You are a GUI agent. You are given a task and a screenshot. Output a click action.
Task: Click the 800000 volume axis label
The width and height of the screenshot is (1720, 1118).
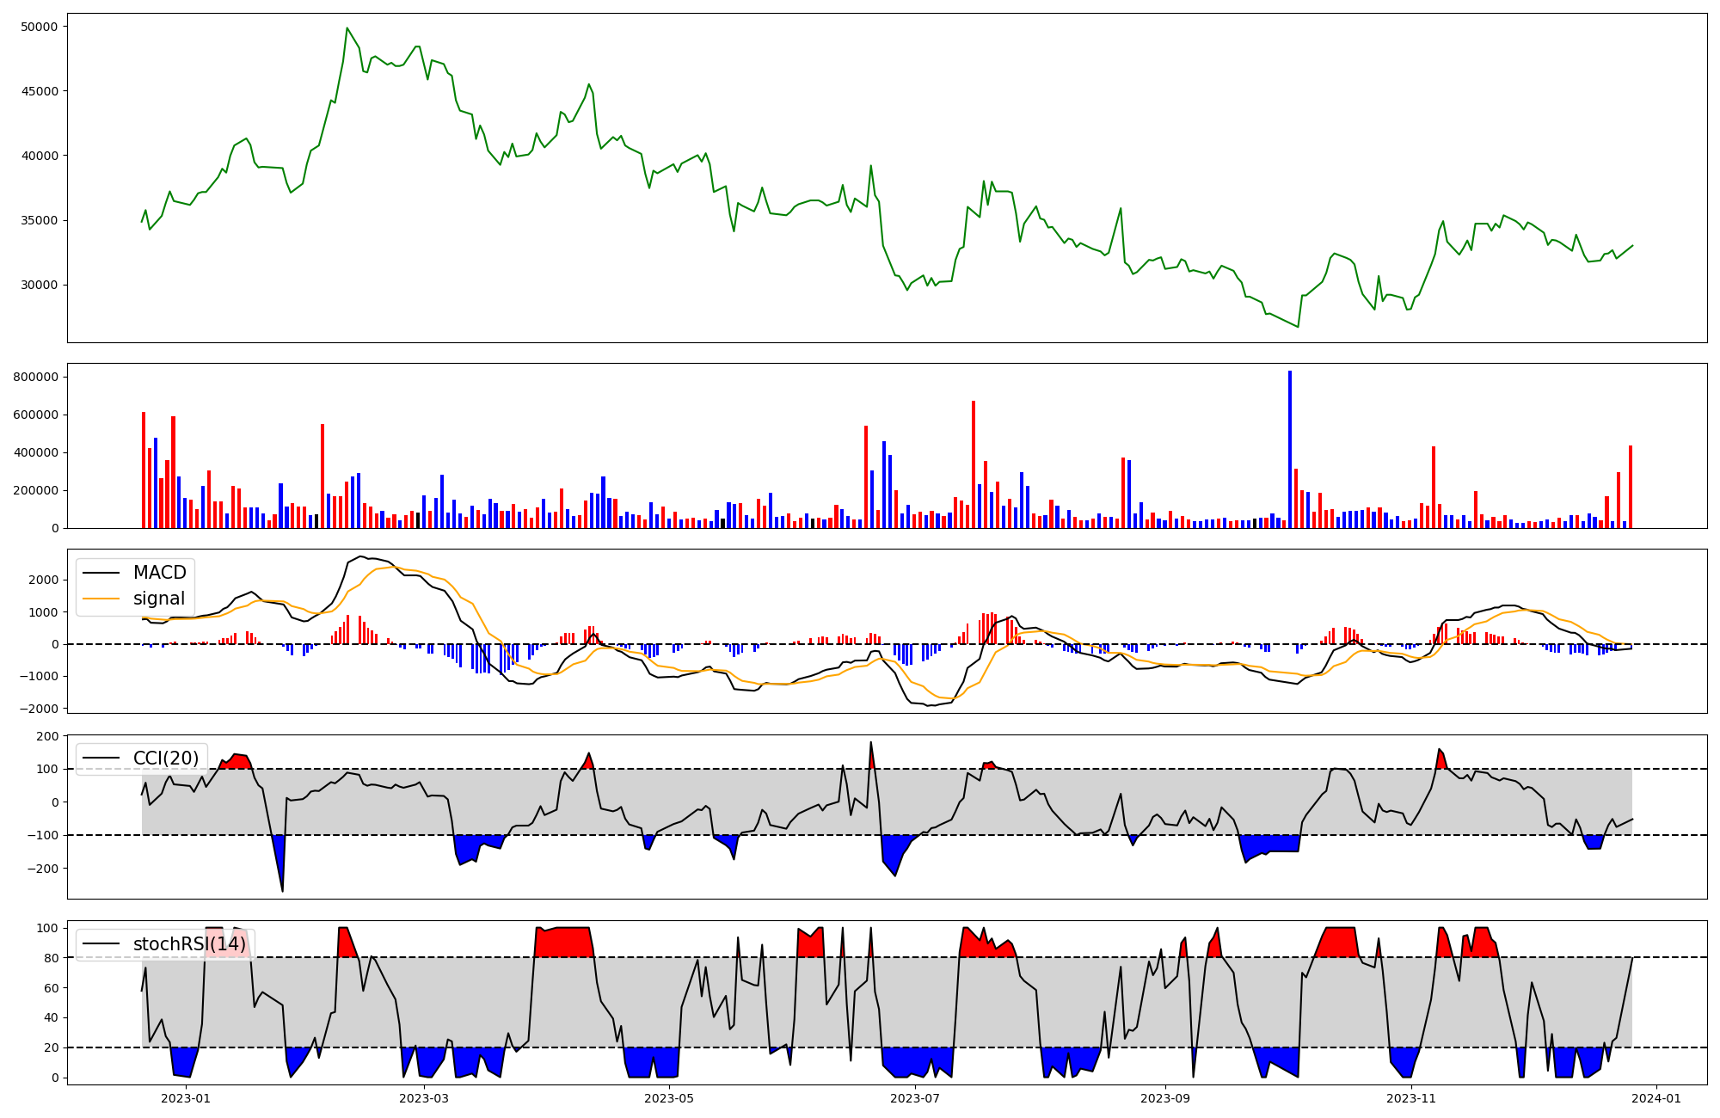coord(36,377)
